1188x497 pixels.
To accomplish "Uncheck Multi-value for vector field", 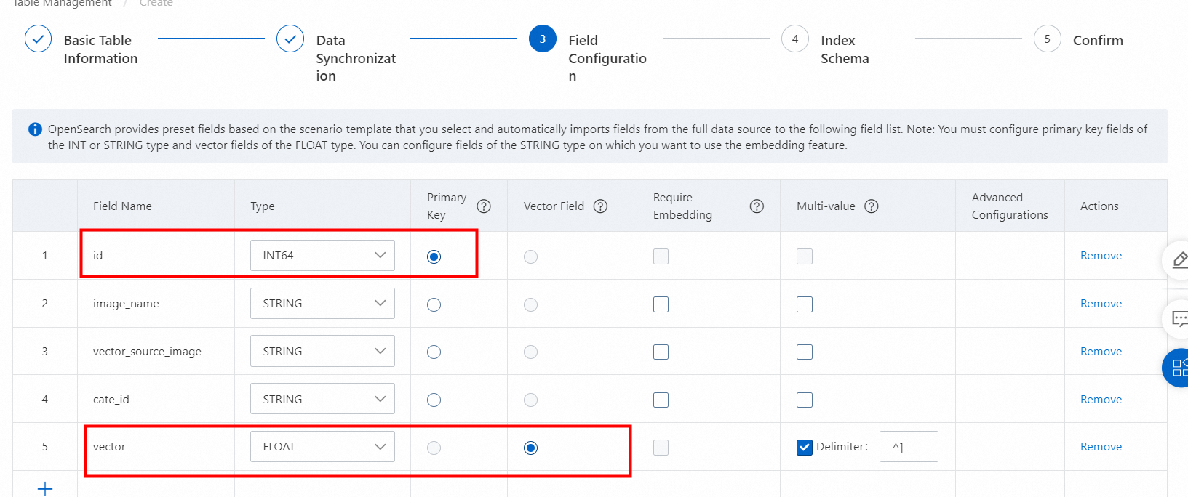I will point(805,448).
